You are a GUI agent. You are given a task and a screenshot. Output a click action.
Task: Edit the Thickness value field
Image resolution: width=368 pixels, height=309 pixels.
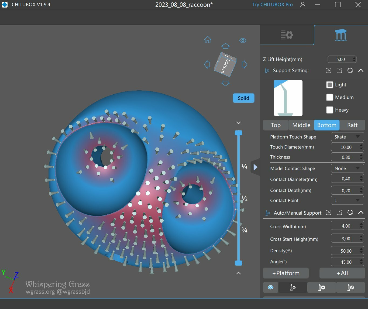click(347, 157)
